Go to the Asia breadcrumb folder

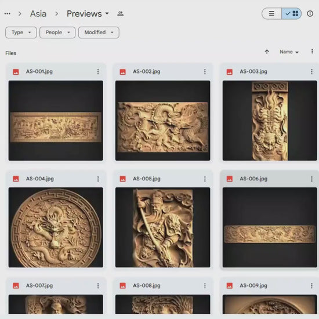pos(38,14)
